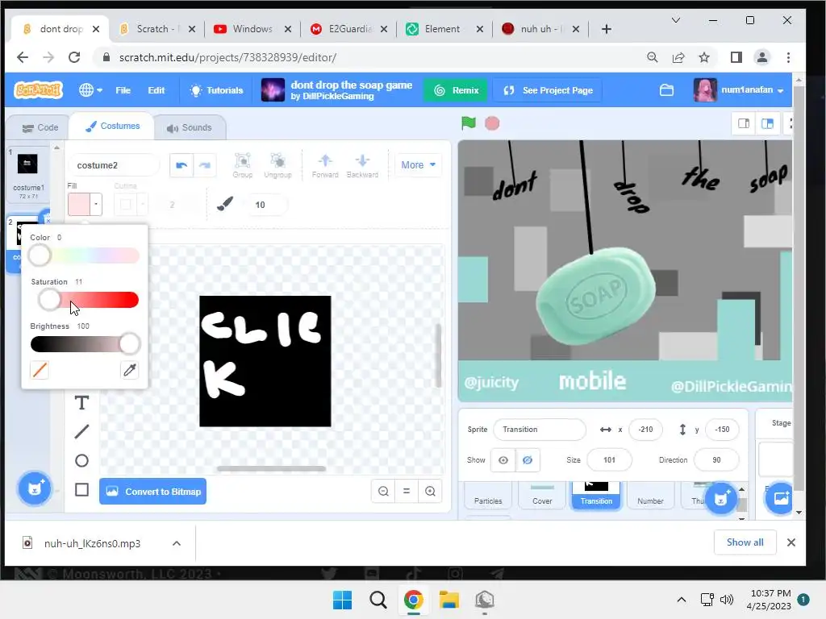Undo the last costume edit
The height and width of the screenshot is (619, 826).
point(181,165)
